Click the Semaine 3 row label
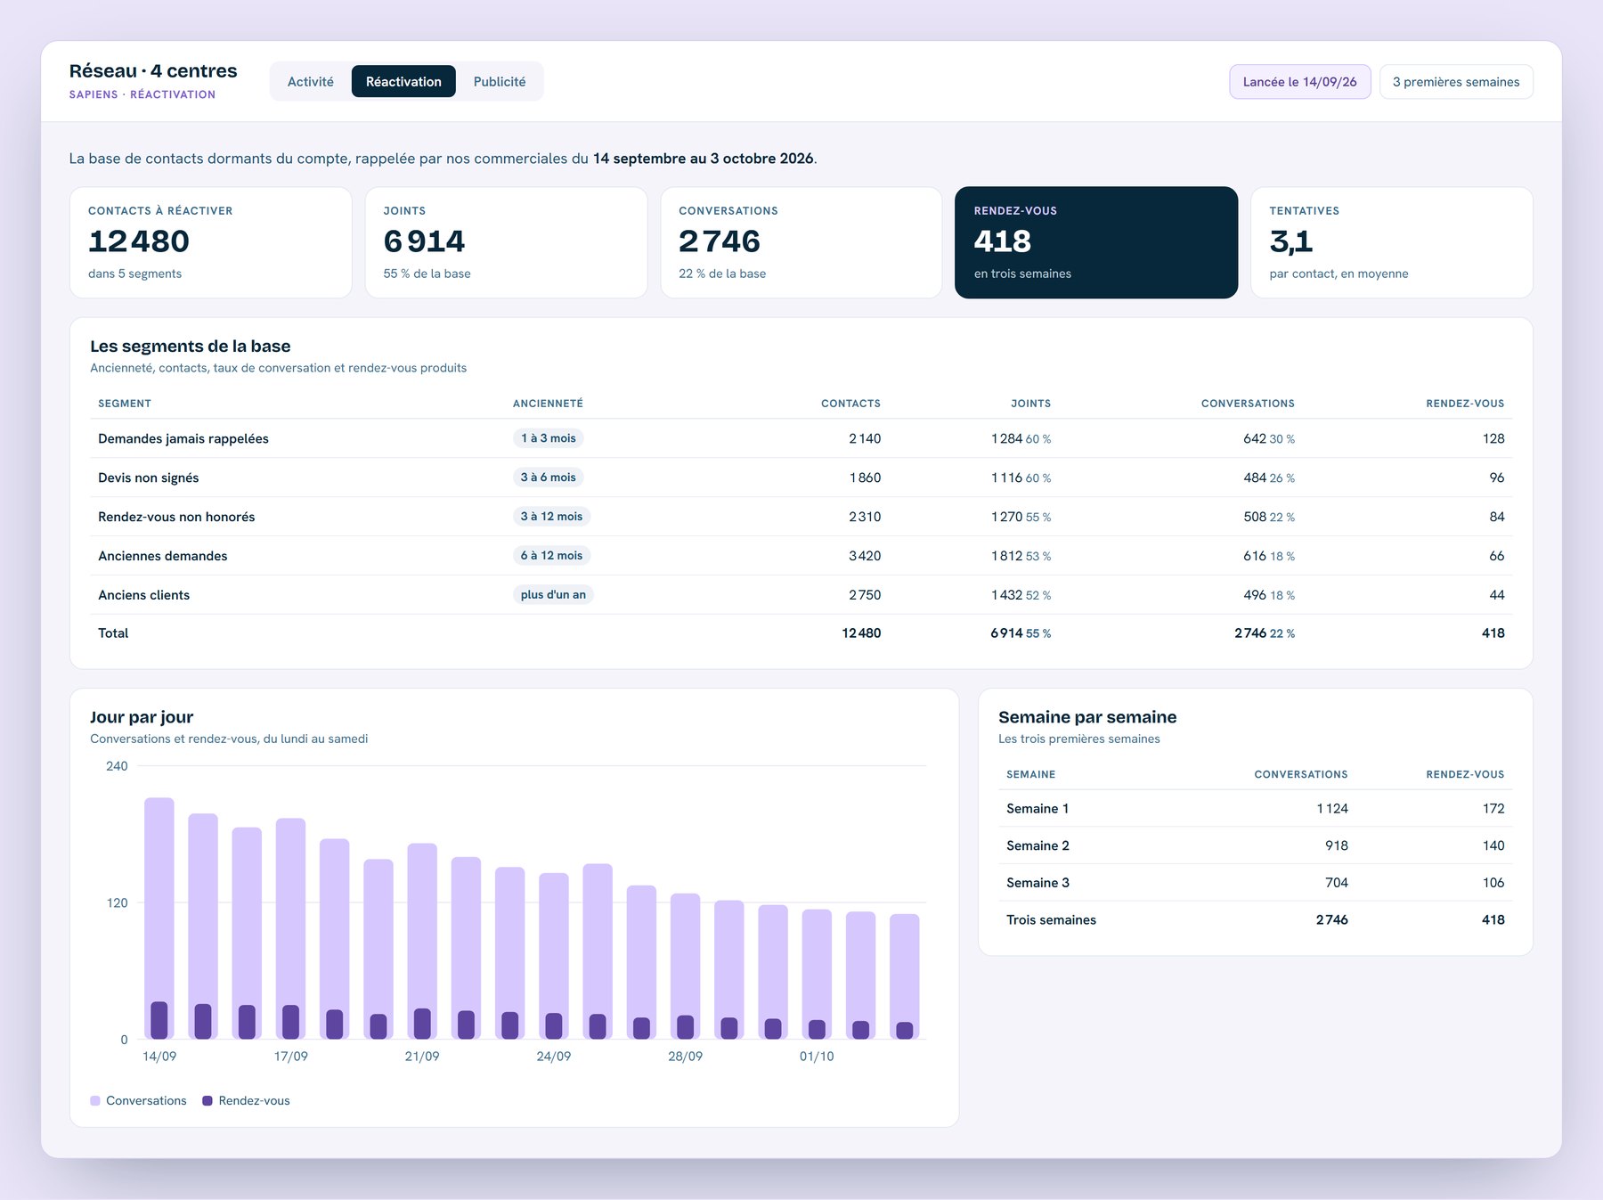Image resolution: width=1603 pixels, height=1200 pixels. tap(1037, 883)
